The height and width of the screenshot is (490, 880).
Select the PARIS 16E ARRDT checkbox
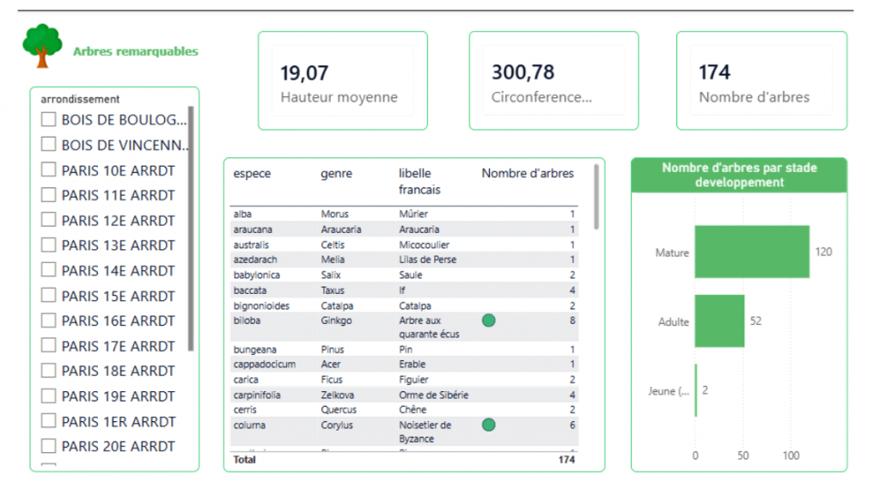coord(49,321)
